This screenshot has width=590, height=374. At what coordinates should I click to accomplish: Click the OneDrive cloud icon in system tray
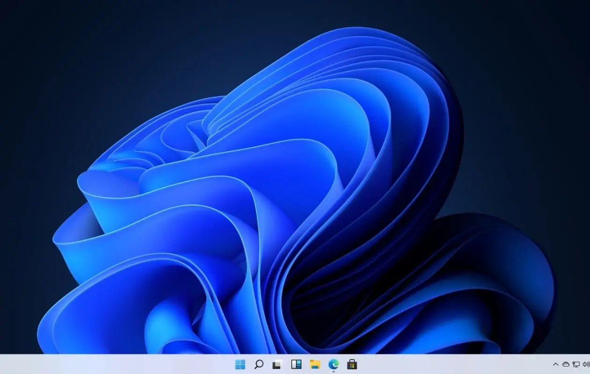tap(566, 364)
